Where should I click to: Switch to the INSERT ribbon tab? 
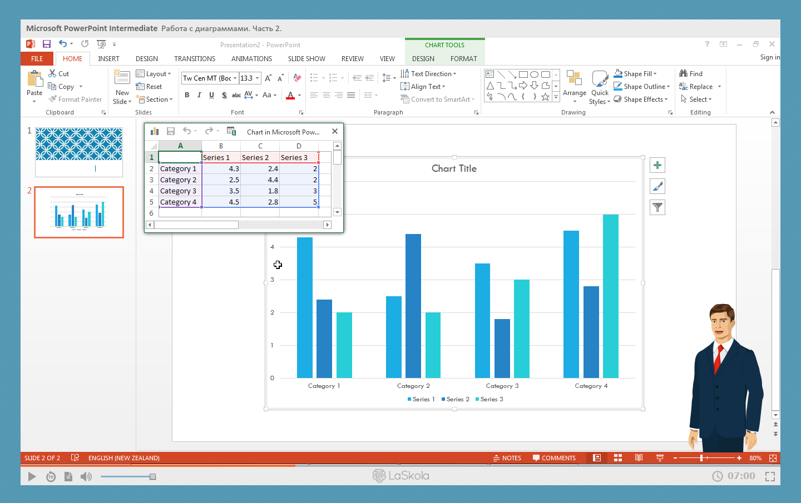coord(108,58)
